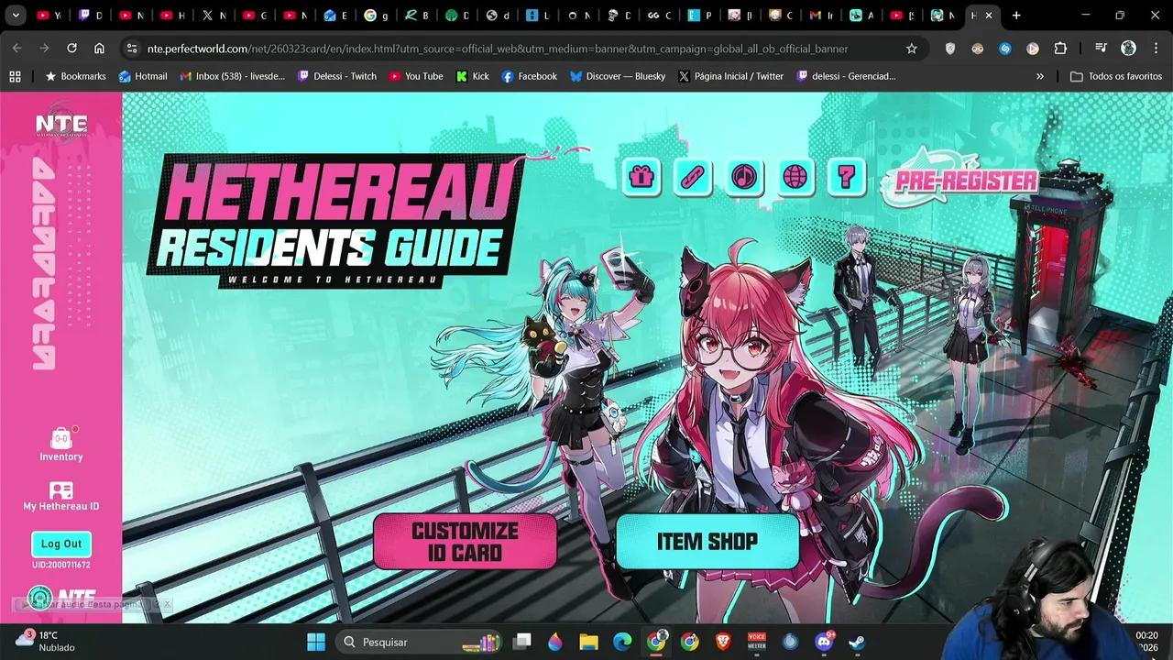The width and height of the screenshot is (1173, 660).
Task: Click the chain link share icon
Action: tap(693, 176)
